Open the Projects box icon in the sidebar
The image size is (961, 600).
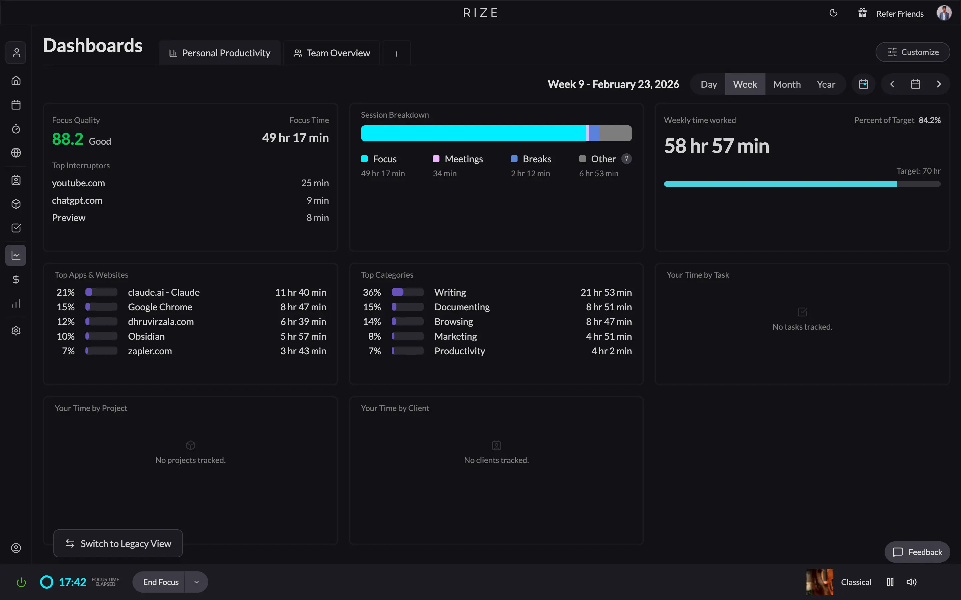[16, 204]
